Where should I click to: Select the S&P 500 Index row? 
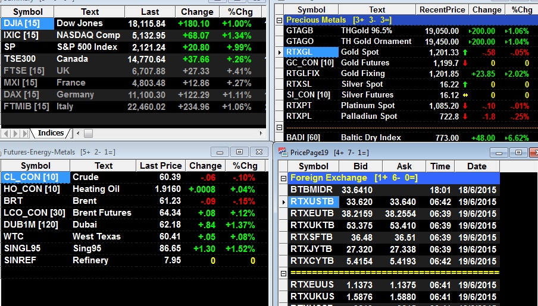pyautogui.click(x=133, y=47)
